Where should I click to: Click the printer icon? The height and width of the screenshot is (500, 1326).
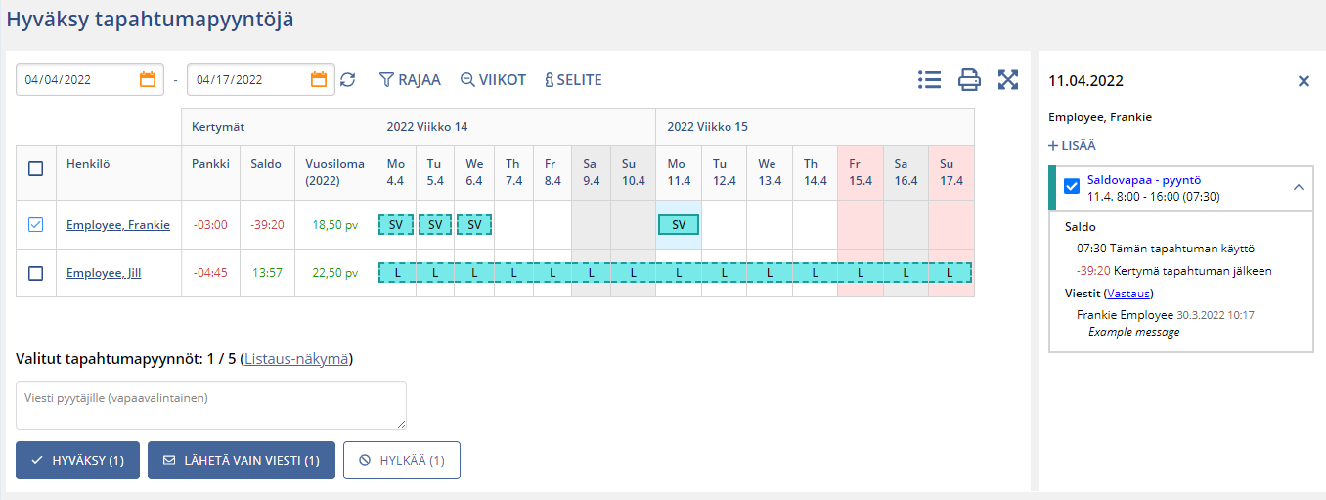(x=969, y=80)
